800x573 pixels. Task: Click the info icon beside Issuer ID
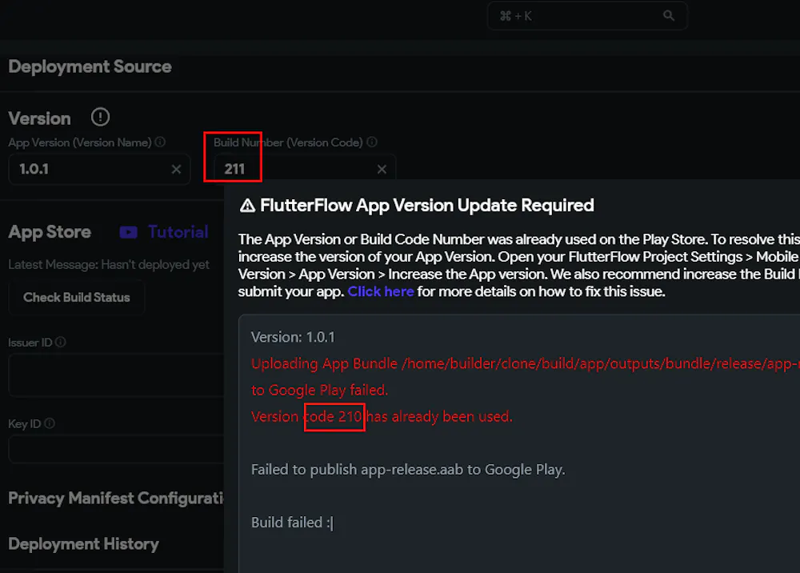coord(62,342)
